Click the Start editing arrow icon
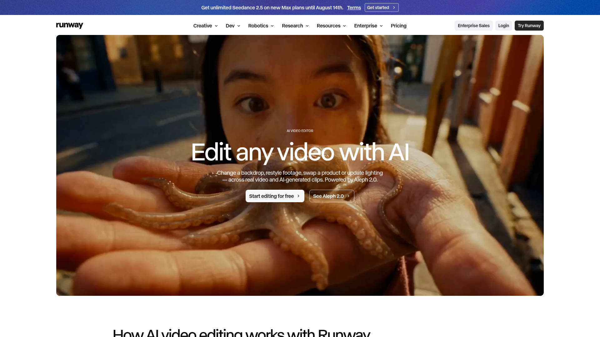The image size is (600, 337). point(298,196)
